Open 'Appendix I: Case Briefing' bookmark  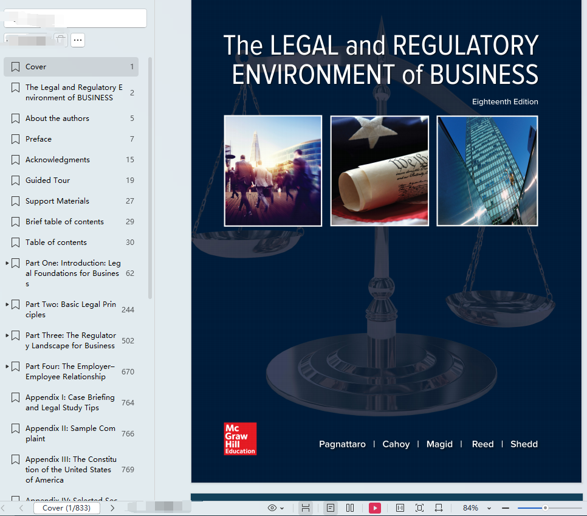point(70,402)
